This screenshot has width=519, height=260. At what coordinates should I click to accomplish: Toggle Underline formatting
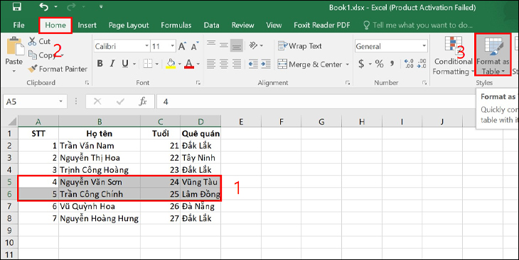click(125, 63)
